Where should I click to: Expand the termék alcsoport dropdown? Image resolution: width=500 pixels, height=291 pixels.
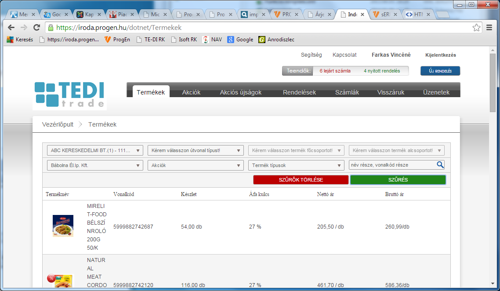tap(397, 150)
